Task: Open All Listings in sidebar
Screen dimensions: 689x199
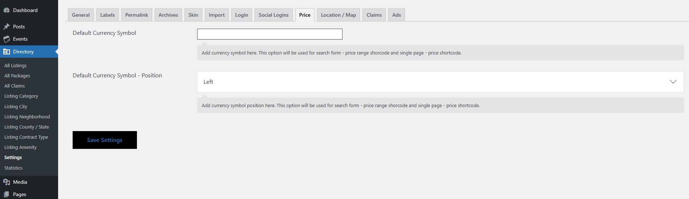Action: 15,65
